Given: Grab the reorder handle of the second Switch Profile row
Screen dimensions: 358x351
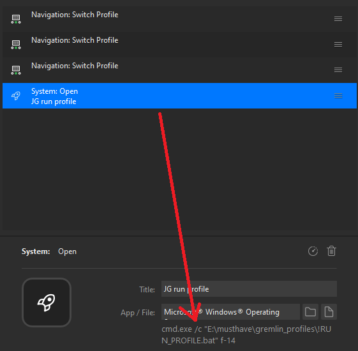Looking at the screenshot, I should (x=338, y=44).
